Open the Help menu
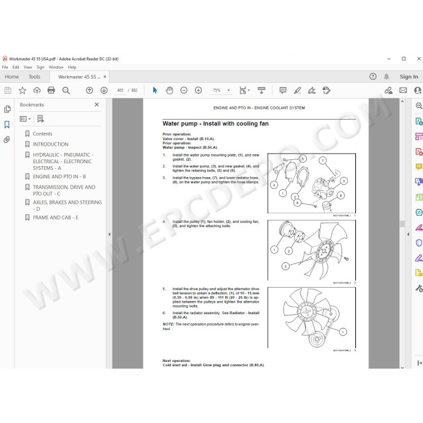This screenshot has height=423, width=423. tap(72, 67)
